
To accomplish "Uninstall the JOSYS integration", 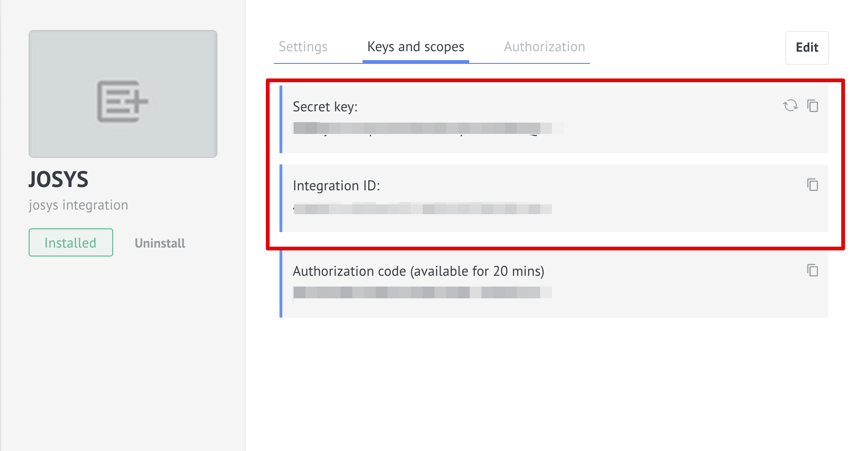I will (x=160, y=243).
